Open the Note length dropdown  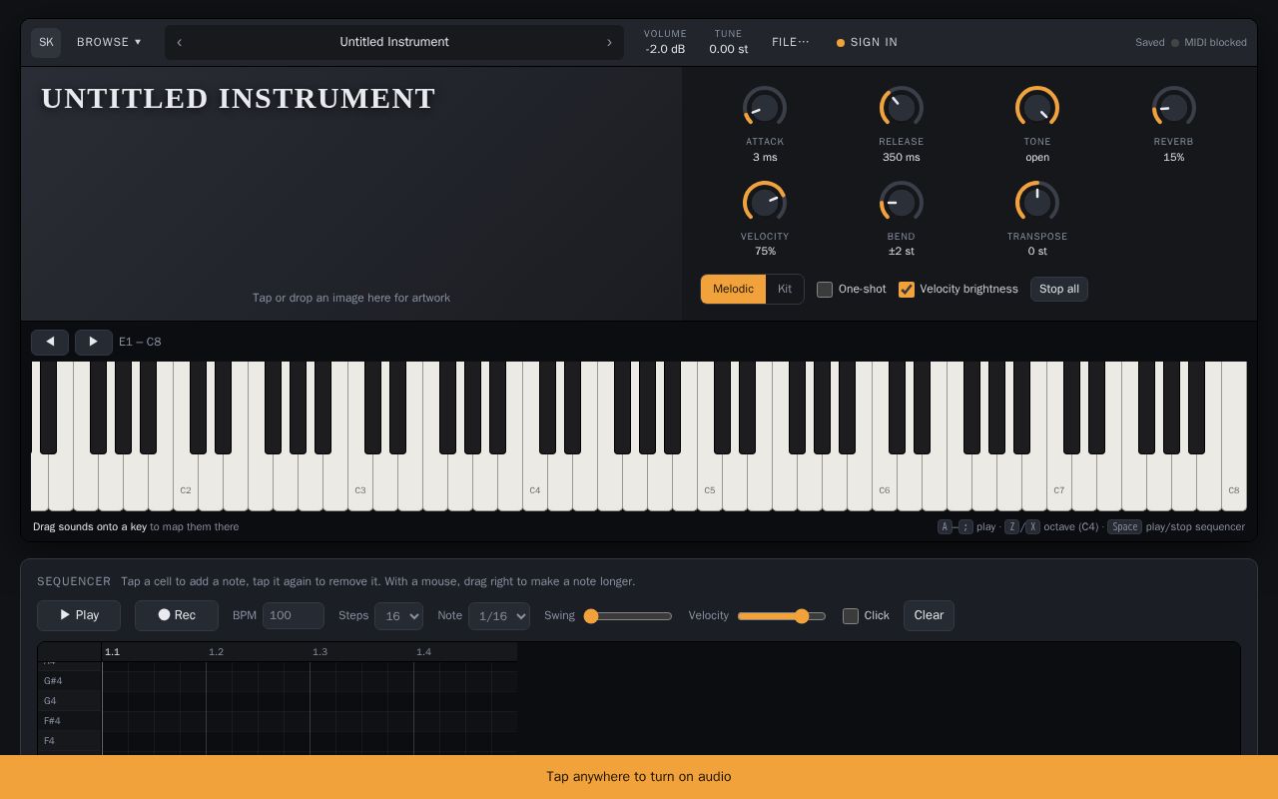[498, 616]
